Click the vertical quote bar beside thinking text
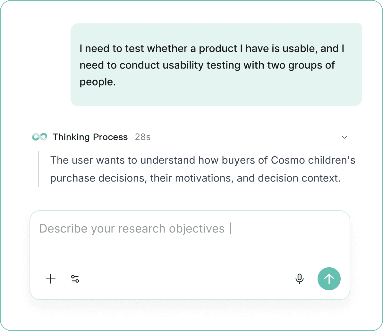The height and width of the screenshot is (331, 383). (38, 169)
